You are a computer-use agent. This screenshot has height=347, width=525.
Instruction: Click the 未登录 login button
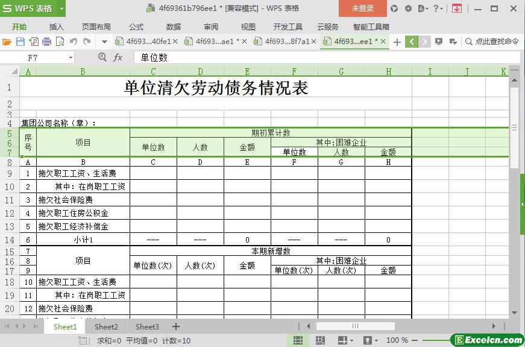pos(363,8)
